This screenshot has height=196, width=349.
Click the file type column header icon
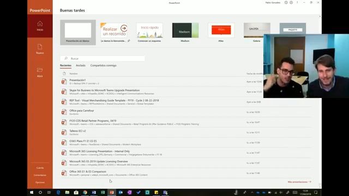(x=64, y=73)
